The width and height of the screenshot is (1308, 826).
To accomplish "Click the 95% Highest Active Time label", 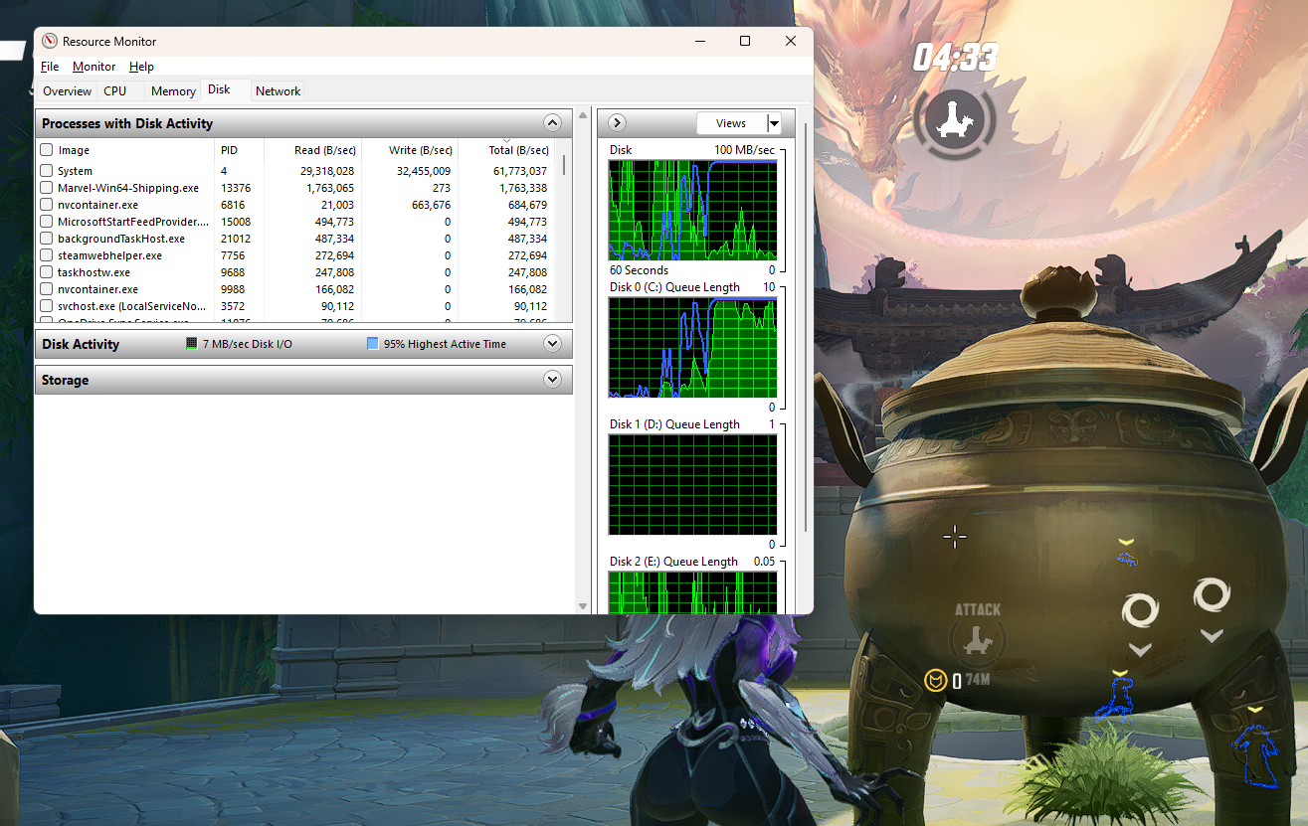I will click(x=445, y=344).
